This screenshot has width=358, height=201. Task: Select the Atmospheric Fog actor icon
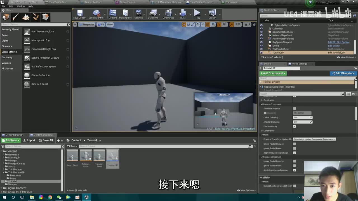27,40
